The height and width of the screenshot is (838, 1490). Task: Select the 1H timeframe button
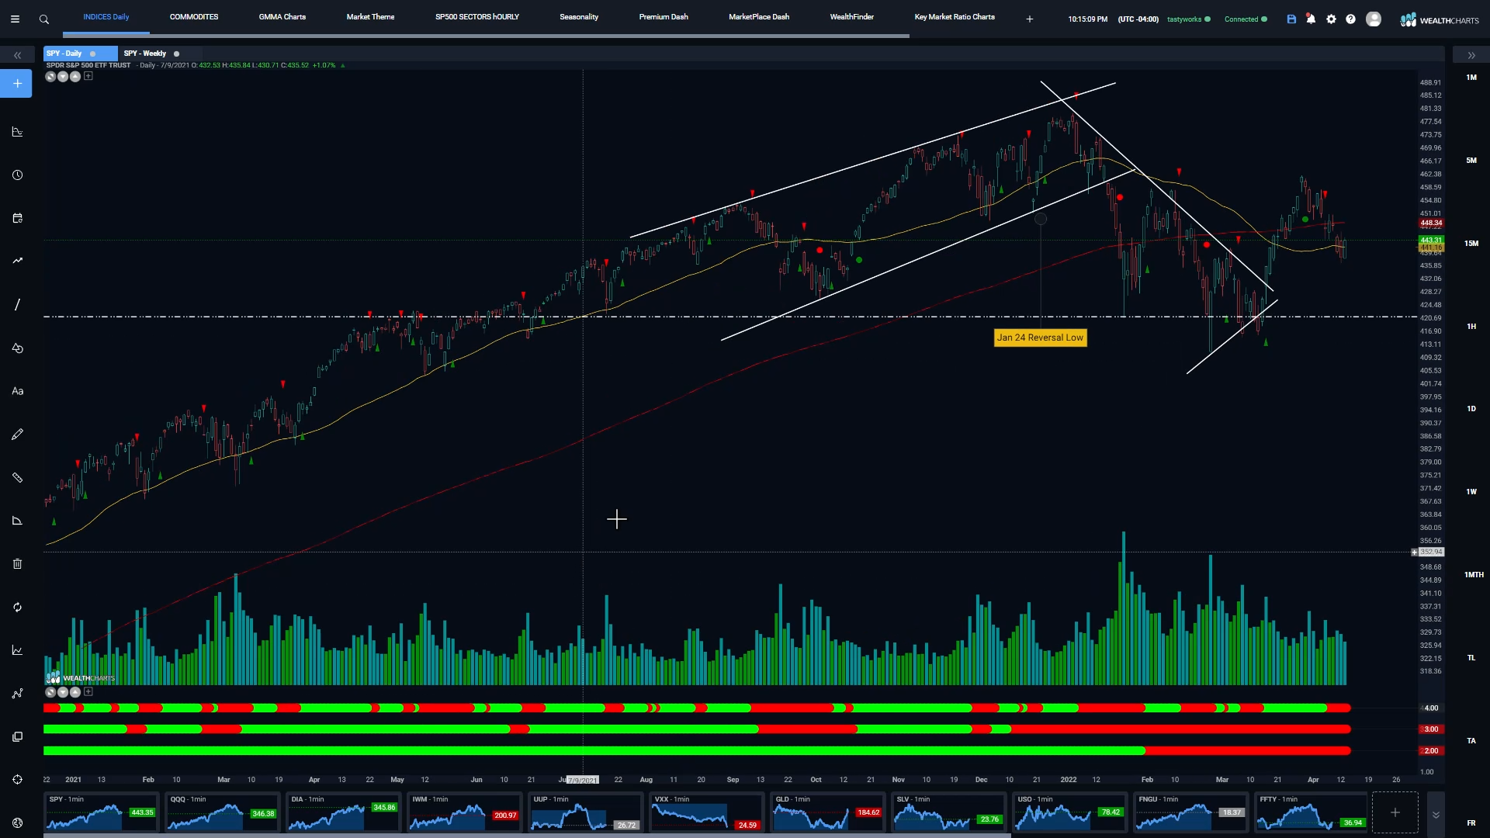tap(1471, 327)
